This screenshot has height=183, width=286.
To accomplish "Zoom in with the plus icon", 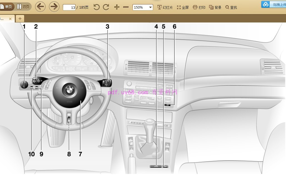I will 117,7.
